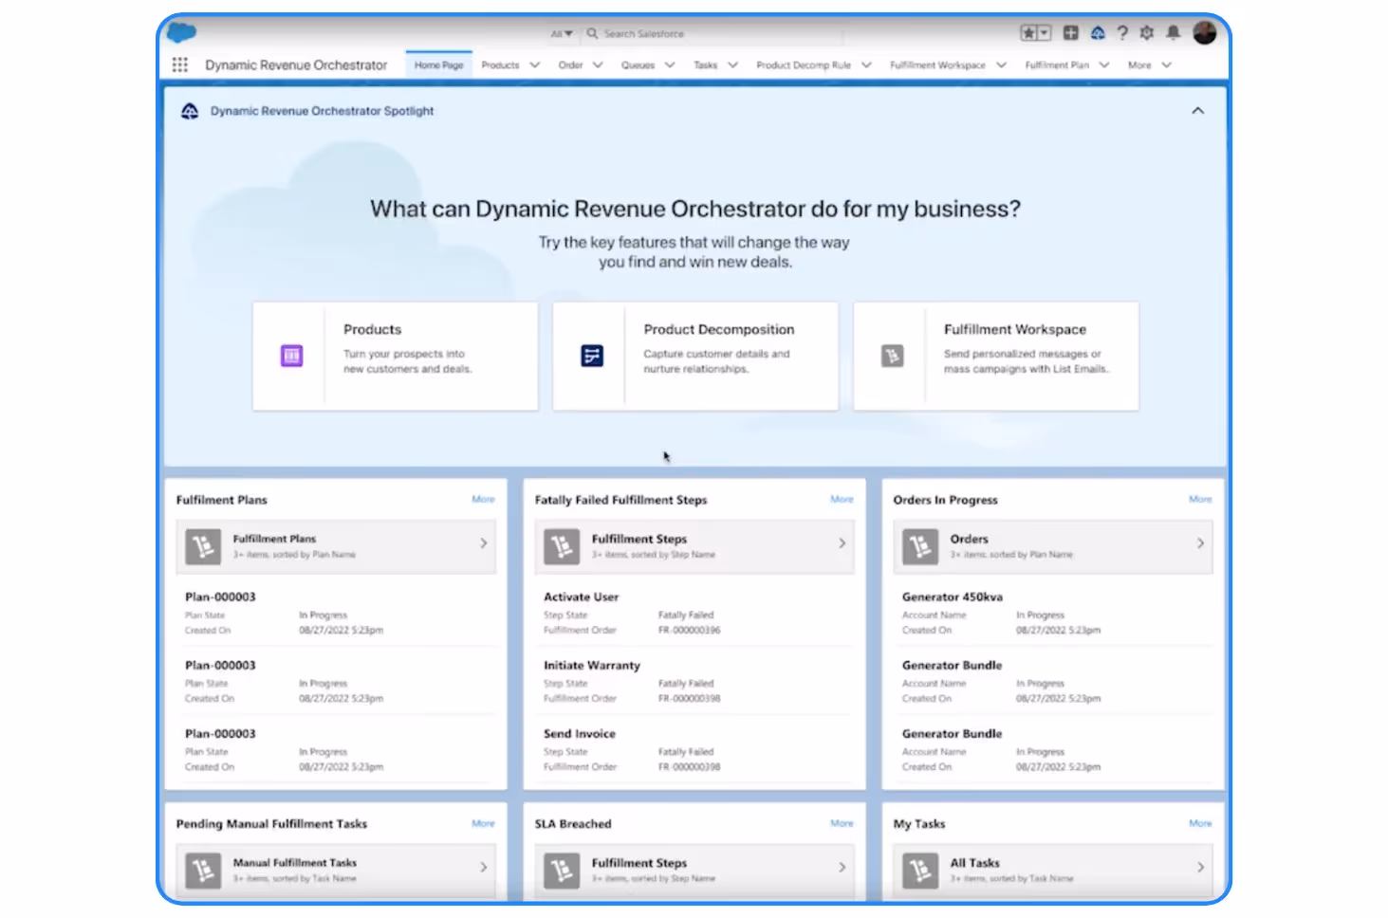The height and width of the screenshot is (918, 1388).
Task: Expand the Tasks tab dropdown chevron
Action: (732, 65)
